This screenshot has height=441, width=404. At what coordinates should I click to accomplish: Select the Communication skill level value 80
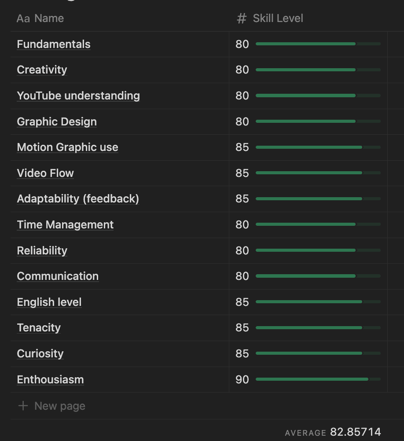242,276
